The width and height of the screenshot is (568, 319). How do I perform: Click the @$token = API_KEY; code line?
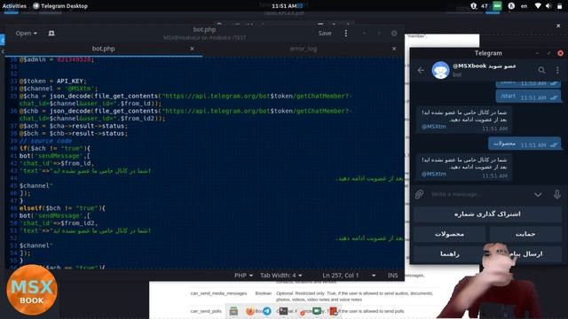pyautogui.click(x=53, y=81)
